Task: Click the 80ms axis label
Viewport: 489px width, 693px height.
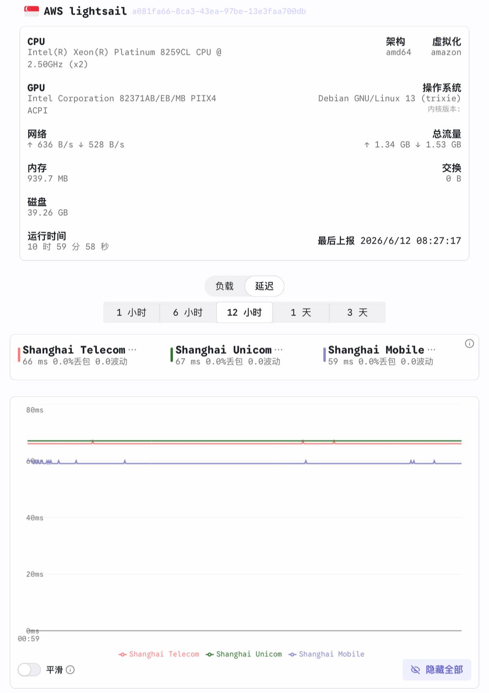Action: [x=35, y=410]
